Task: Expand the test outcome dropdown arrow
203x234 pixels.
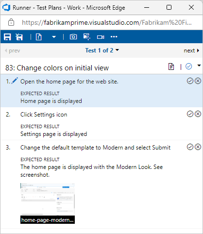Action: pos(199,66)
